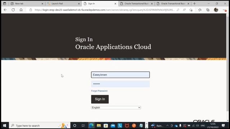Close the Sign In tab
230x129 pixels.
(115, 4)
